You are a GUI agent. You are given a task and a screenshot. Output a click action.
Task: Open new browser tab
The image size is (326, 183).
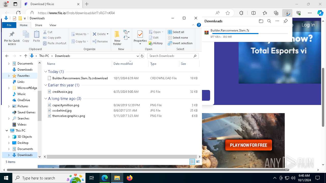coord(87,4)
